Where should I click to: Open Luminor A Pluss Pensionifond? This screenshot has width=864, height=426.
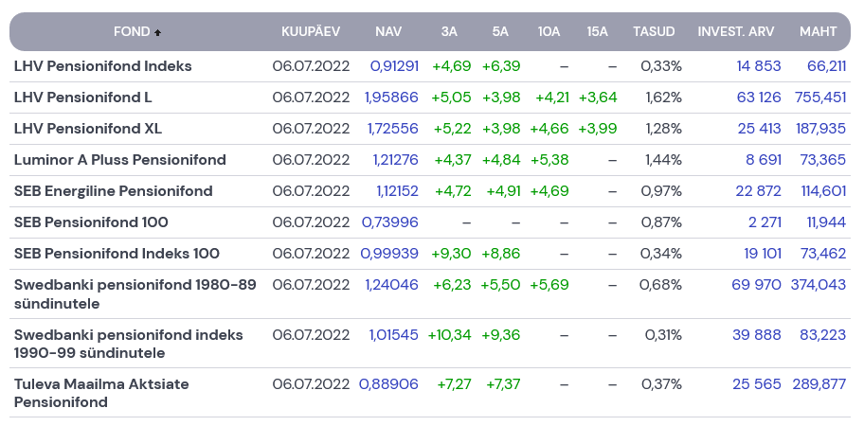pos(120,160)
